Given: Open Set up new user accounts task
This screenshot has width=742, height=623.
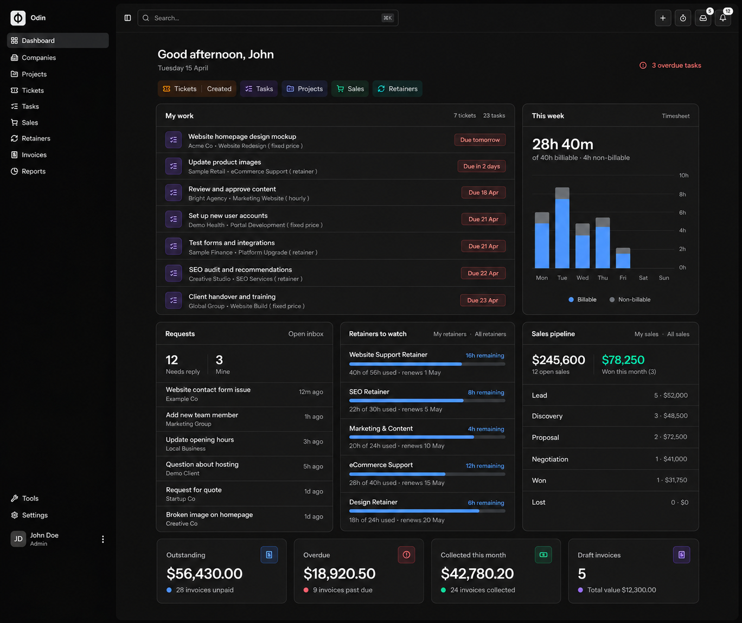Looking at the screenshot, I should (x=335, y=220).
